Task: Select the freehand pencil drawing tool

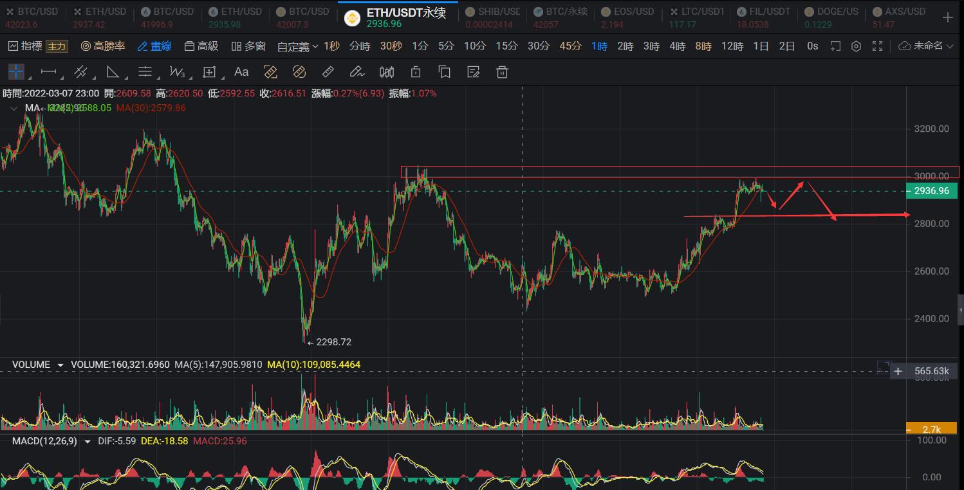Action: click(357, 71)
